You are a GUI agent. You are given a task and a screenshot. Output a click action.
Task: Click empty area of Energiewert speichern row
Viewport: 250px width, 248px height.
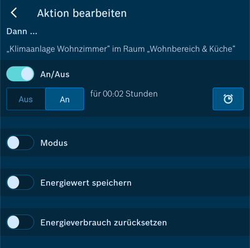(x=189, y=182)
